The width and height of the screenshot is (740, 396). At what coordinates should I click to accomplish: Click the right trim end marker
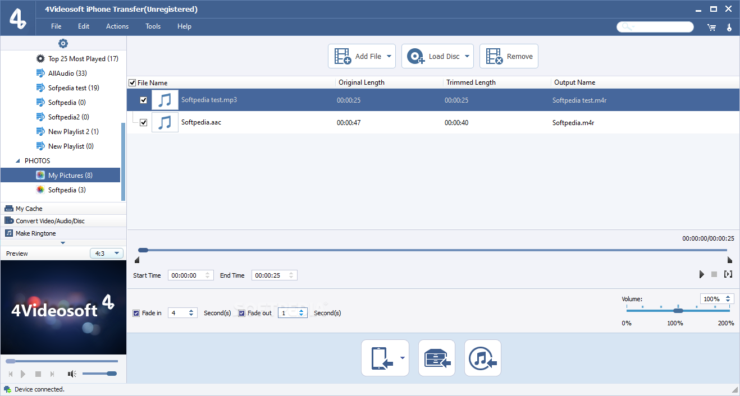click(730, 260)
